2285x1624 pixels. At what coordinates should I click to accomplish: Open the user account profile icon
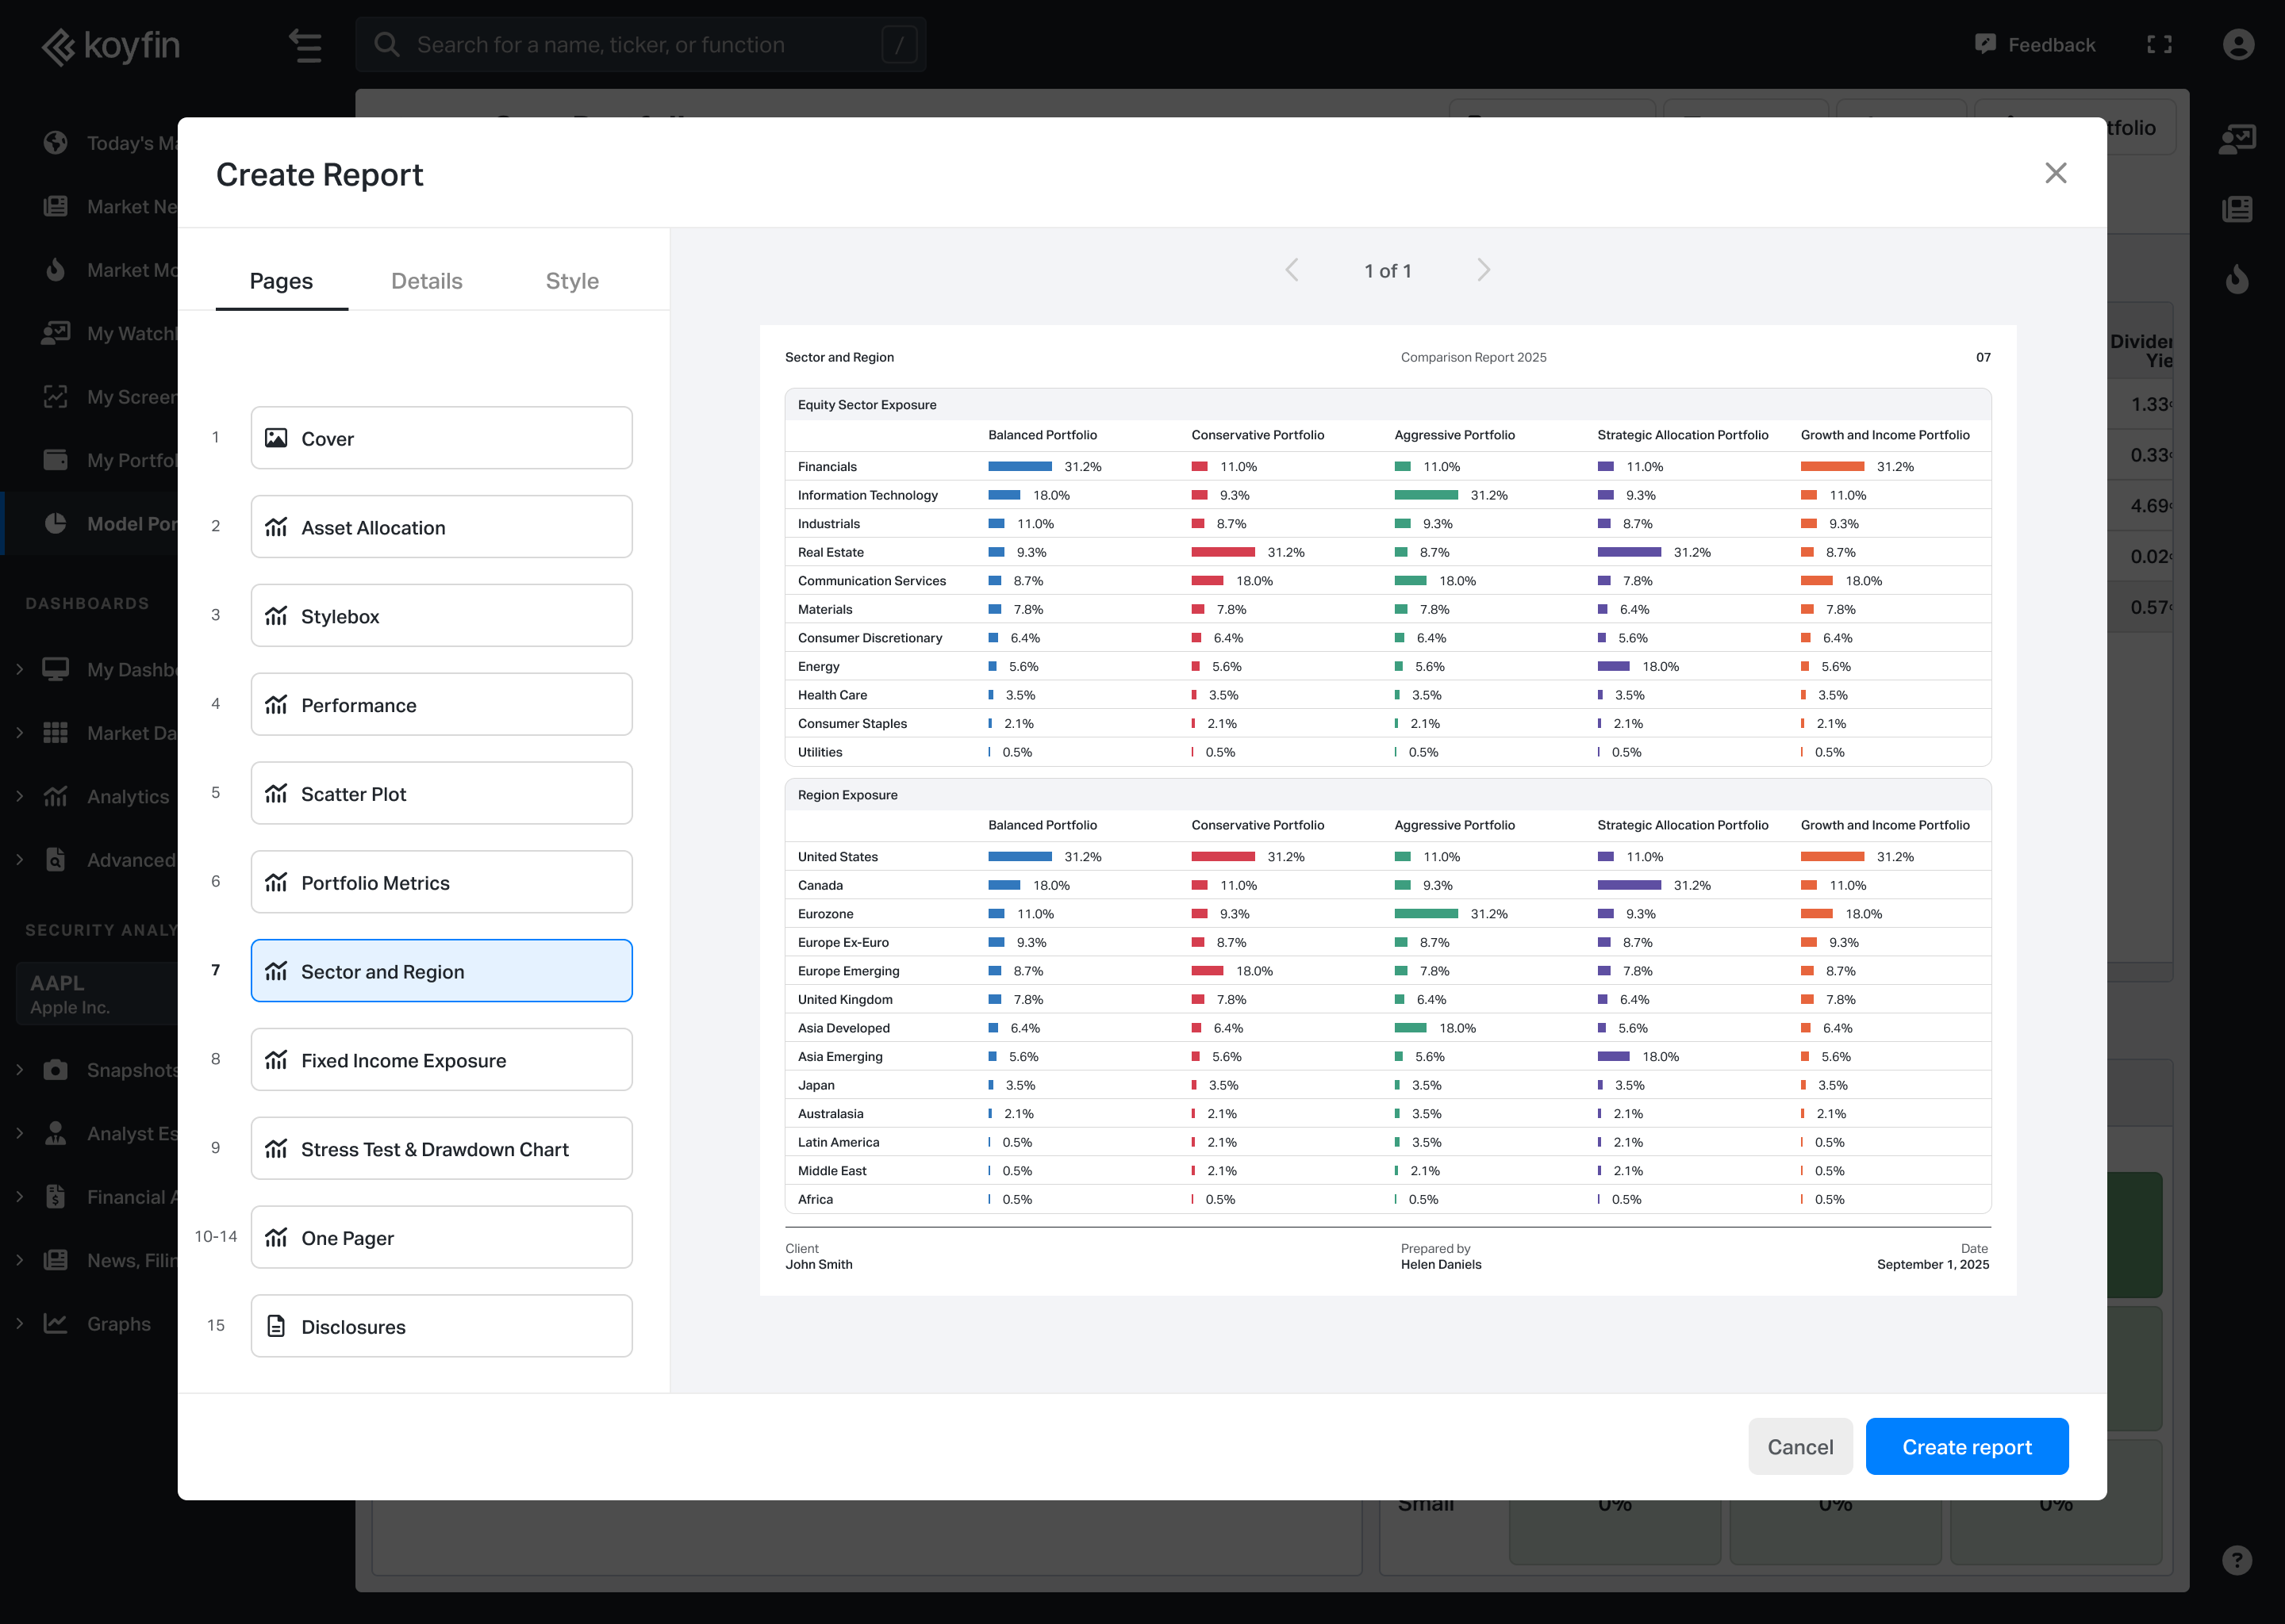[2238, 44]
